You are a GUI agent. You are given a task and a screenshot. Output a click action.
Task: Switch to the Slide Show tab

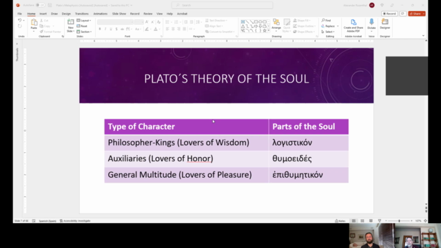[x=119, y=14]
